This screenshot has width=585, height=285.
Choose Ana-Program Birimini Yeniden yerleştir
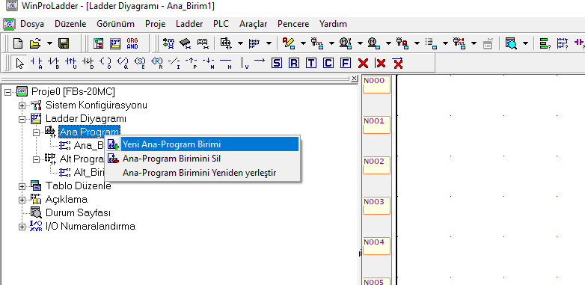202,173
